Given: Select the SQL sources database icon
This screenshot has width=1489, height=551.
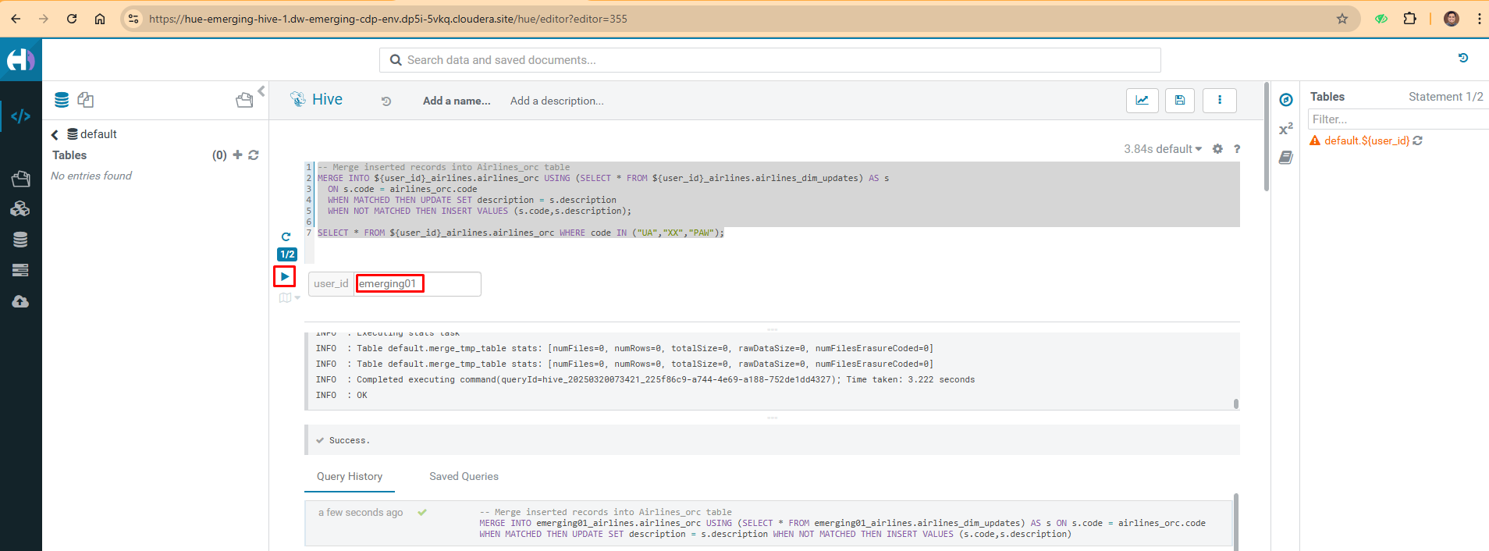Looking at the screenshot, I should point(62,100).
